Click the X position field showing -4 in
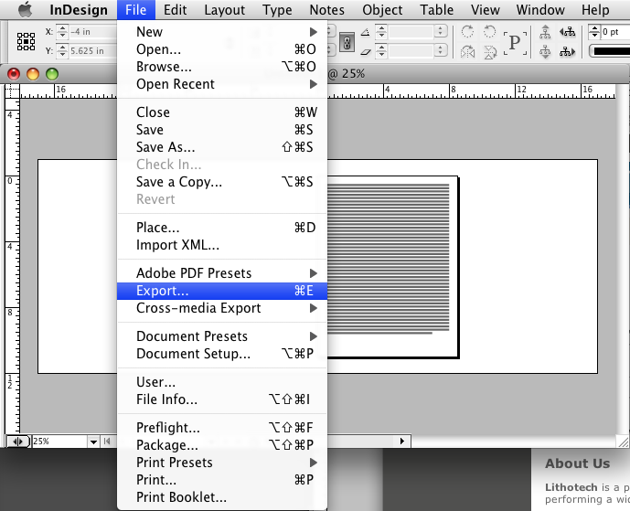 point(93,32)
